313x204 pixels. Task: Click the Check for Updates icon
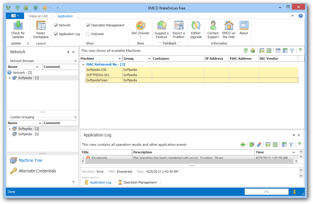pyautogui.click(x=18, y=25)
